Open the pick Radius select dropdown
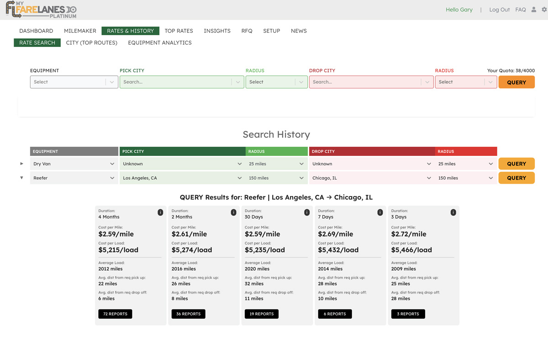The width and height of the screenshot is (548, 340). click(x=276, y=82)
